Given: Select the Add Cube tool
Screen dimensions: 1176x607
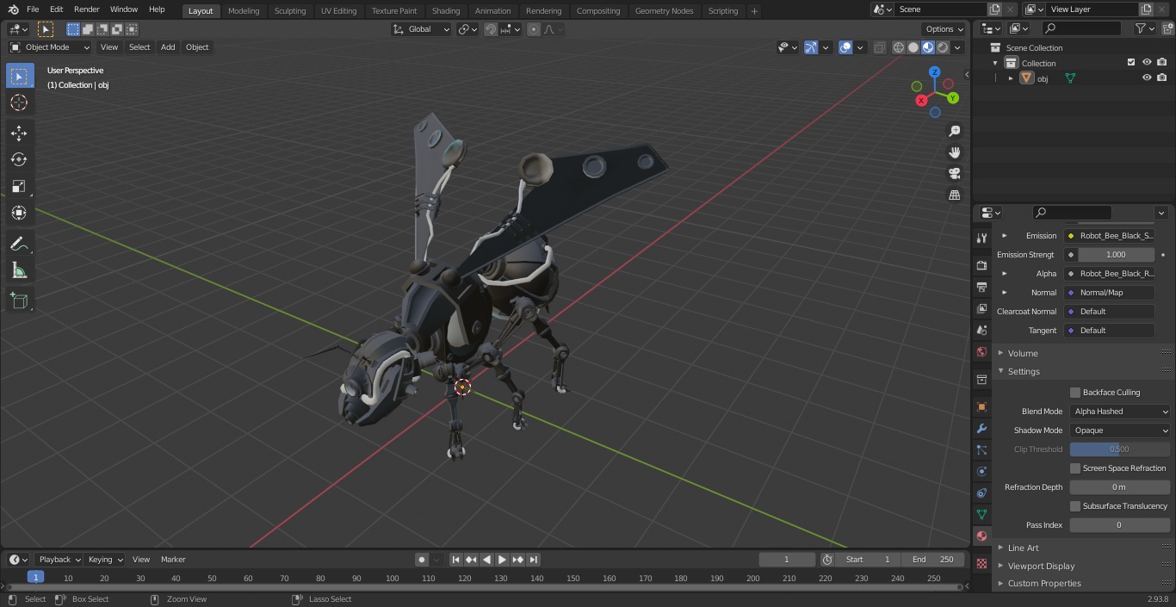Looking at the screenshot, I should (19, 300).
